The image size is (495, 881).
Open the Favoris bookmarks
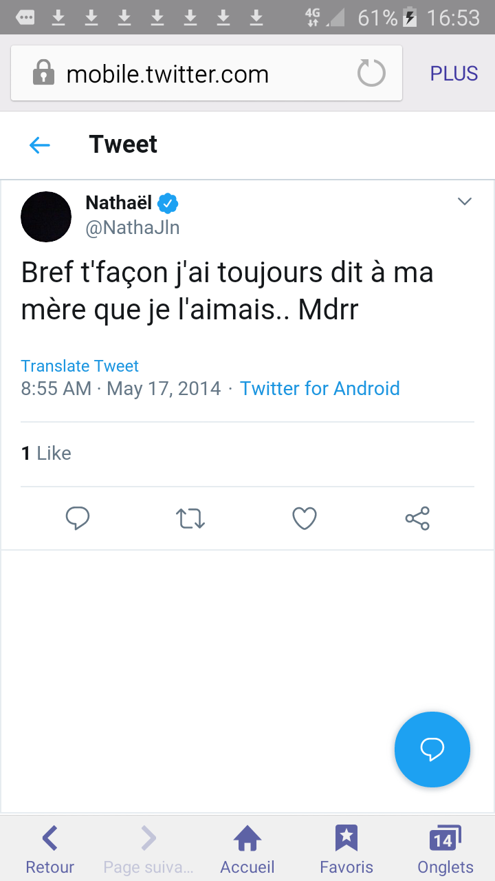346,850
